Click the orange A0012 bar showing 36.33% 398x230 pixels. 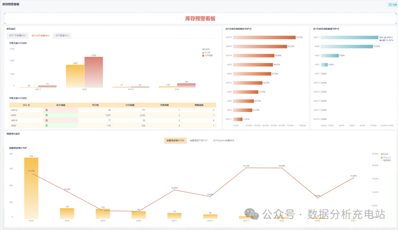[x=248, y=83]
